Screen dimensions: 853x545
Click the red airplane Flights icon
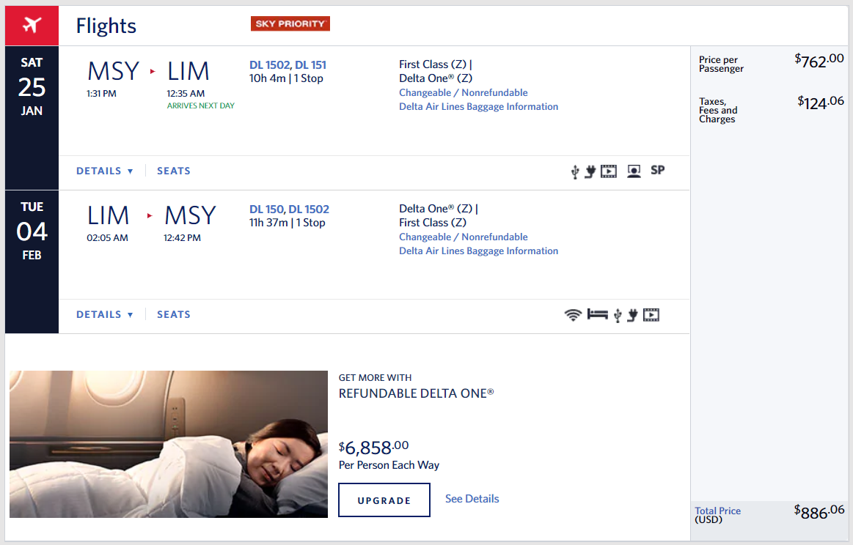[x=32, y=26]
